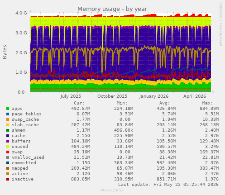Click the page_tables blue legend swatch

(x=8, y=114)
